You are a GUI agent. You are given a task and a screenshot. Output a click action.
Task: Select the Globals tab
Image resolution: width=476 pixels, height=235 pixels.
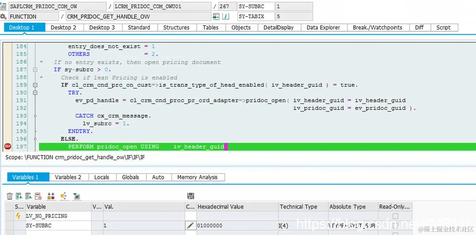pos(131,177)
